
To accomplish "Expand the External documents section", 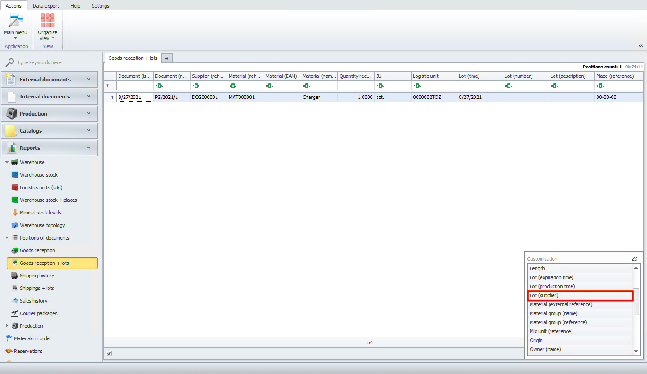I will click(x=49, y=80).
